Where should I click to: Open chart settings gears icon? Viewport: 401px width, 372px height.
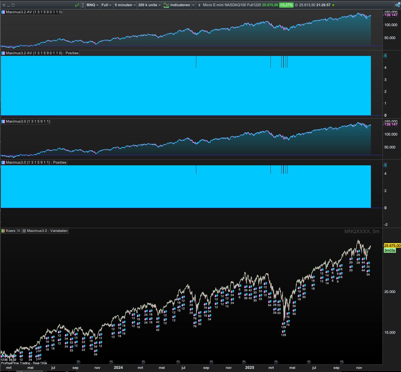398,5
